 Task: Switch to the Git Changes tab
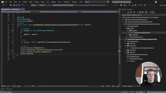coord(137,86)
